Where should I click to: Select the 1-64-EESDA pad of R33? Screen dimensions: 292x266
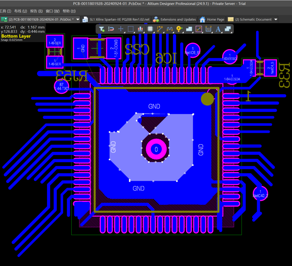tap(250, 68)
